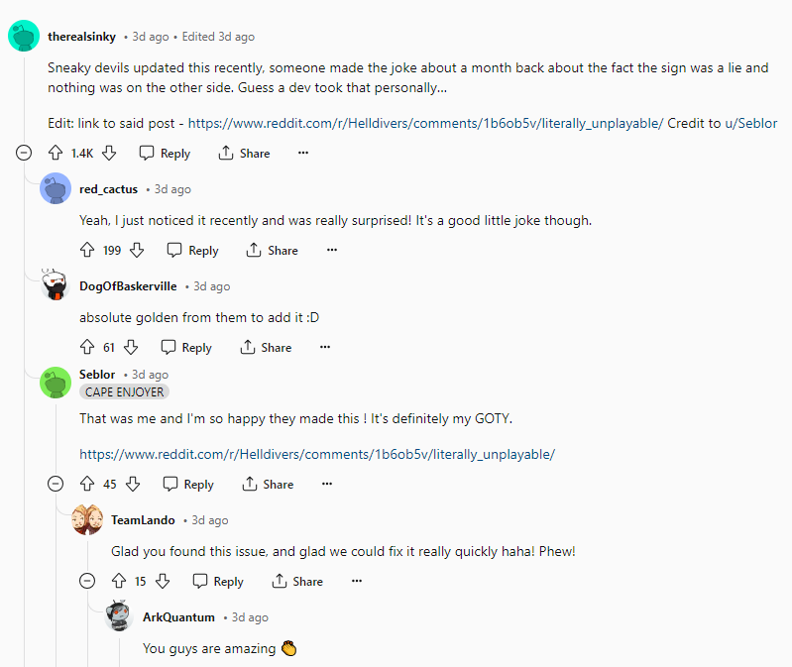Open ArkQuantum's user profile avatar
This screenshot has width=792, height=667.
pos(119,616)
